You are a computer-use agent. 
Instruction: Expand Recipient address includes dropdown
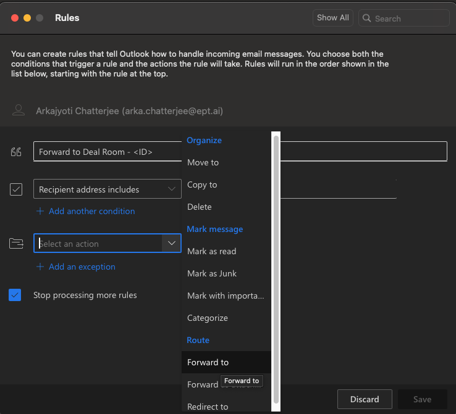(171, 189)
